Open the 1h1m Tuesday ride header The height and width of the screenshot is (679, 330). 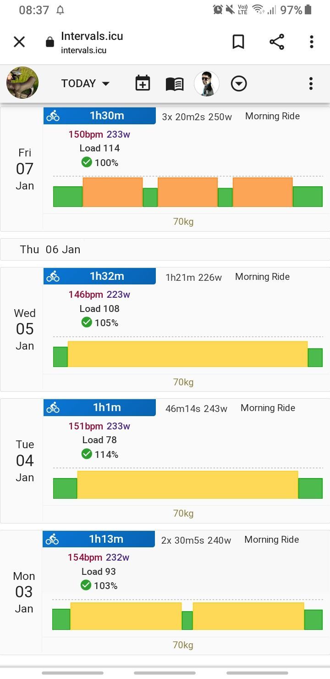[107, 407]
